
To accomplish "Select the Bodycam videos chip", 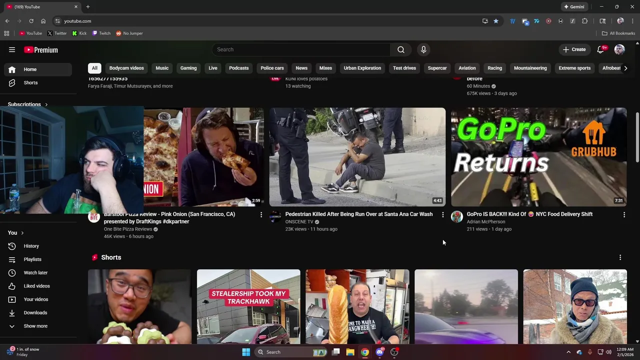I will coord(126,68).
